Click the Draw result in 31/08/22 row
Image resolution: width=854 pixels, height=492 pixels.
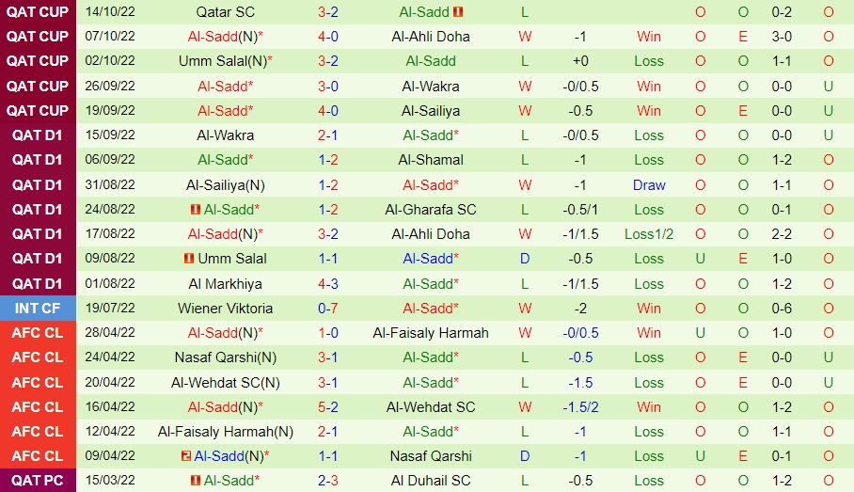(649, 185)
